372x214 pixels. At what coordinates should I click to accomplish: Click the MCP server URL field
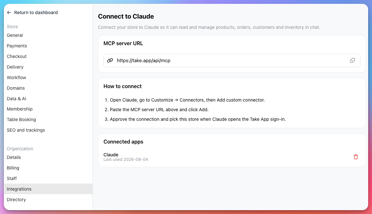coord(232,61)
